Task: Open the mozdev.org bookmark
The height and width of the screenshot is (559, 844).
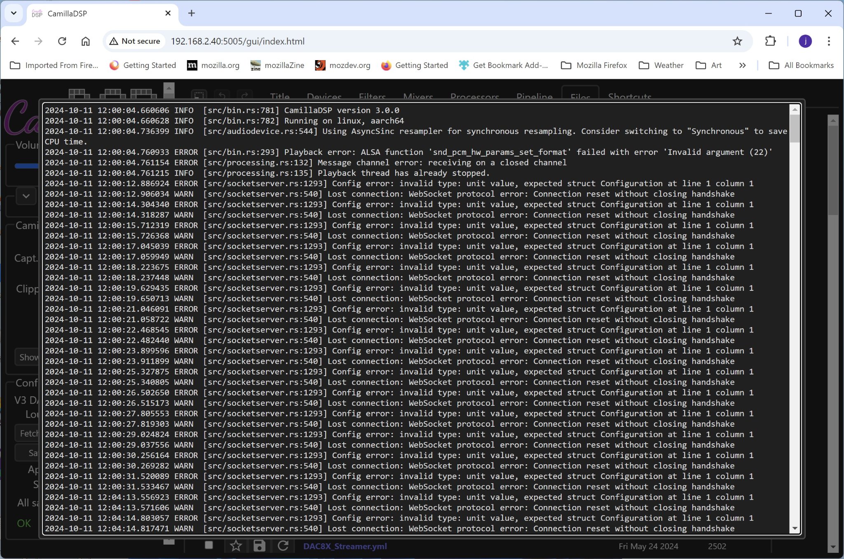Action: 342,65
